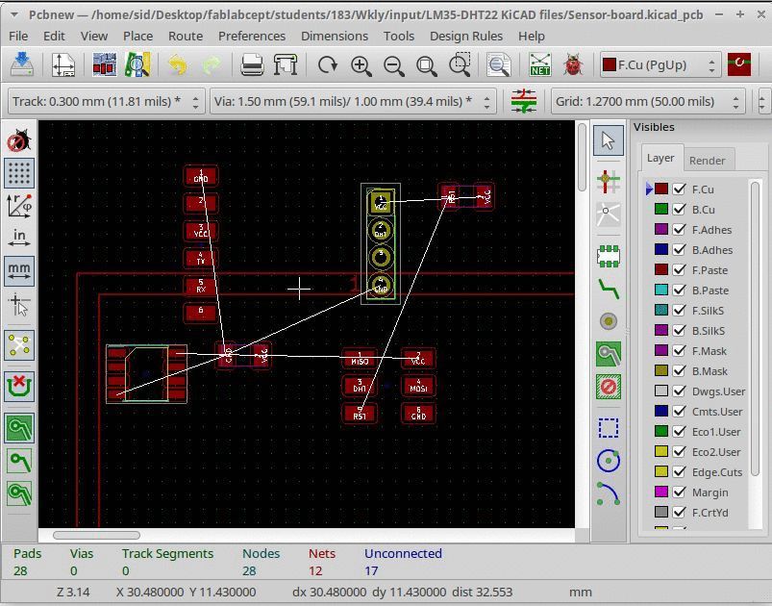Click the Zoom out icon
Viewport: 772px width, 606px height.
tap(394, 65)
